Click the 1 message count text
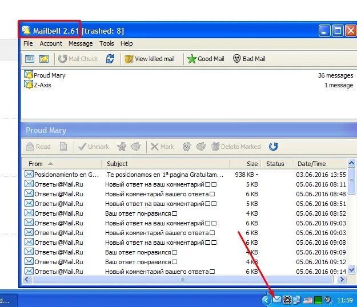This screenshot has width=357, height=307. pyautogui.click(x=339, y=85)
